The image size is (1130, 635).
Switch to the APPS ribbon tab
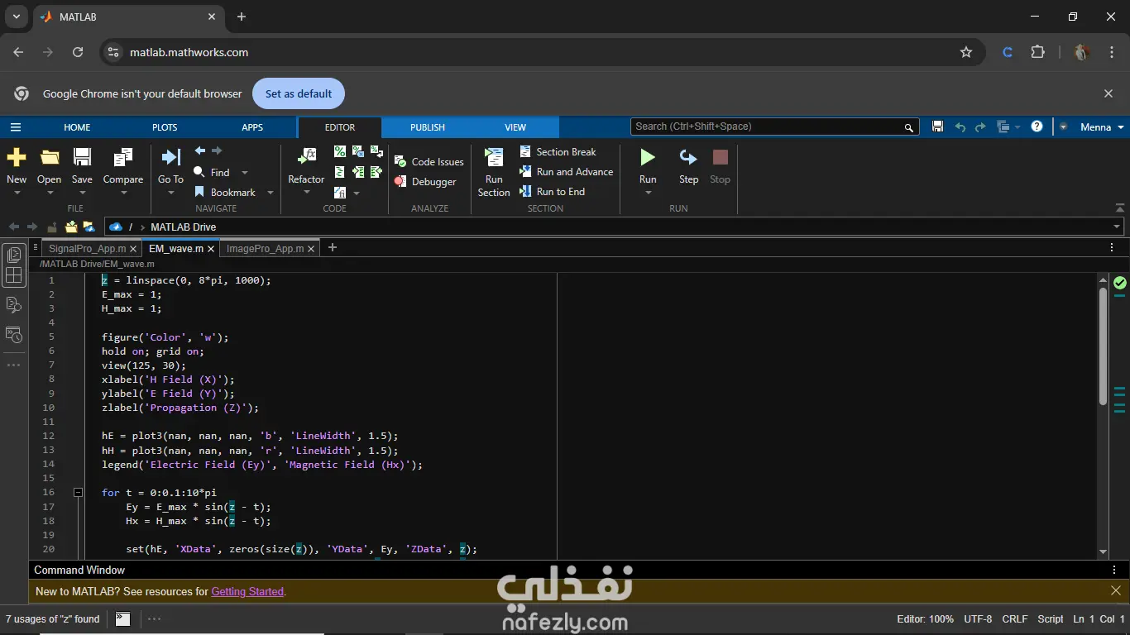pos(252,127)
